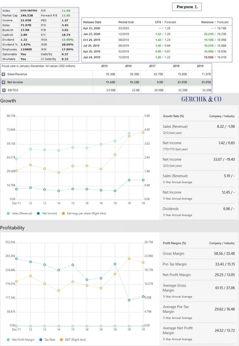Select the 2019 fiscal year column header
The height and width of the screenshot is (346, 239).
pos(200,66)
